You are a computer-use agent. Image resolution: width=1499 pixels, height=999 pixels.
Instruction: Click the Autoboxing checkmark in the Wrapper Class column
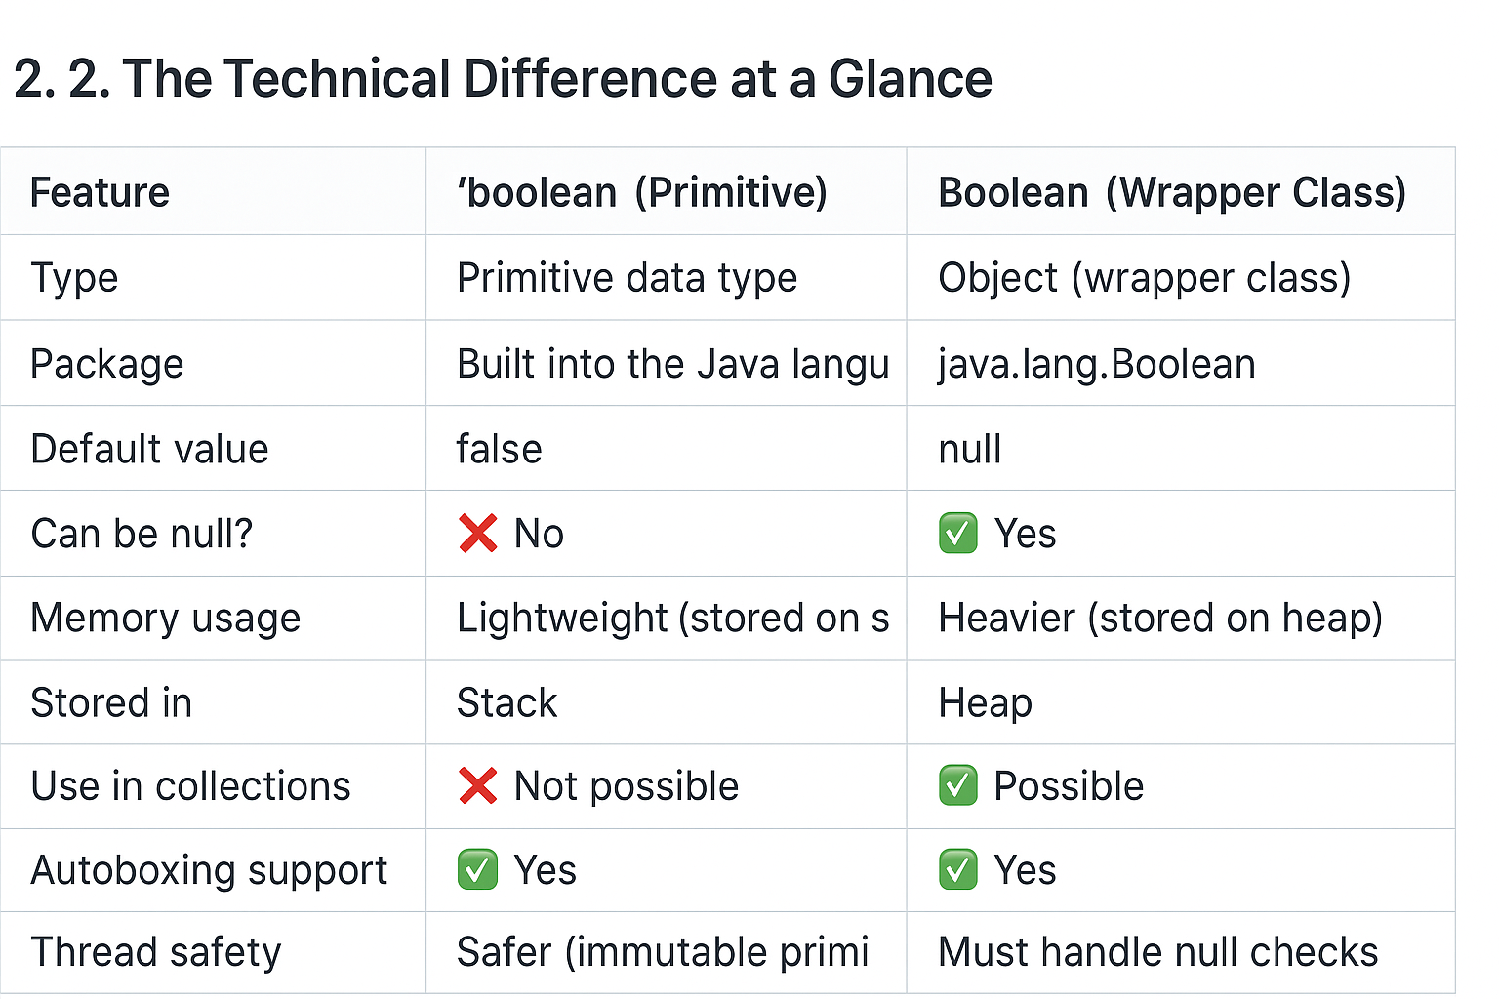click(x=957, y=869)
